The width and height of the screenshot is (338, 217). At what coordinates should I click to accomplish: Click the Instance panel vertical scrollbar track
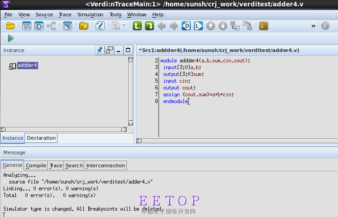(x=130, y=91)
